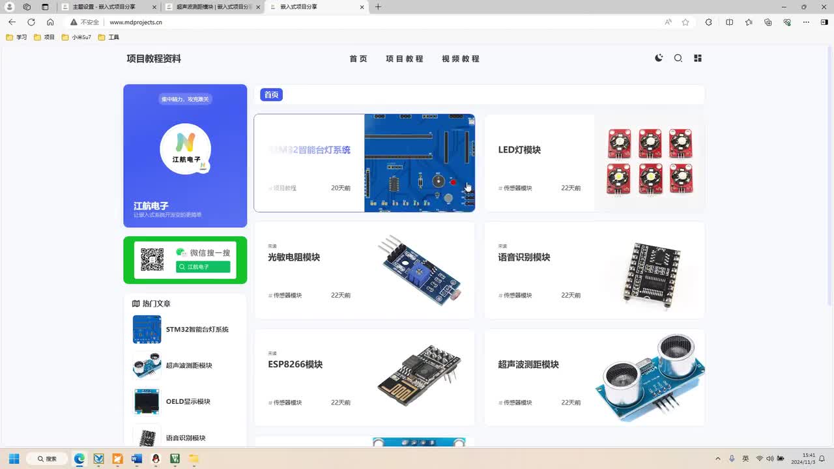Click the ultrasonic sensor image in 超声波测距模块 card
This screenshot has width=834, height=469.
tap(650, 378)
